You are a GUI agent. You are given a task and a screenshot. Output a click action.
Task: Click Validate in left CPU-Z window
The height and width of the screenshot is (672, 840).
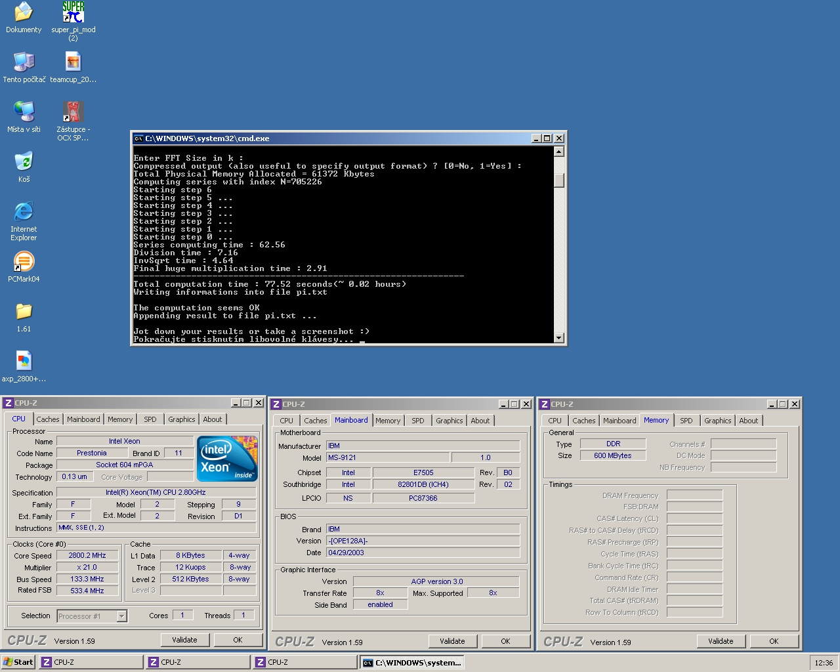(x=184, y=640)
